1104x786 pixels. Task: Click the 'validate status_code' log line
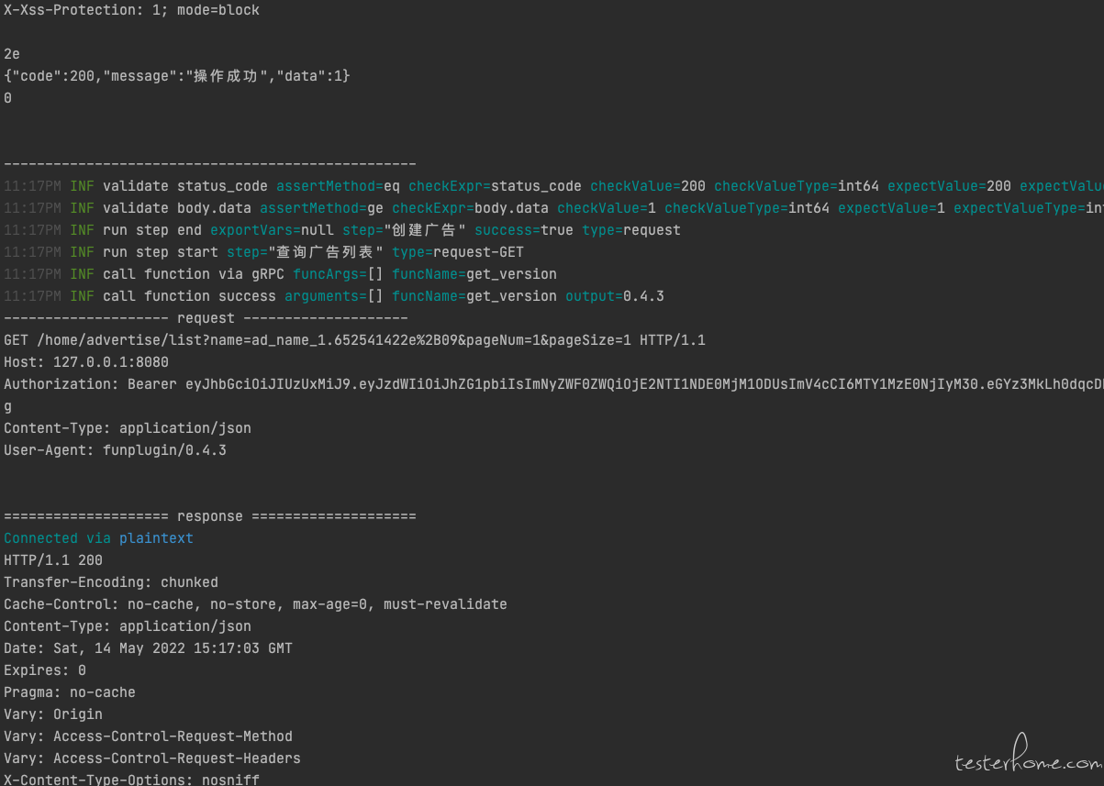[553, 186]
